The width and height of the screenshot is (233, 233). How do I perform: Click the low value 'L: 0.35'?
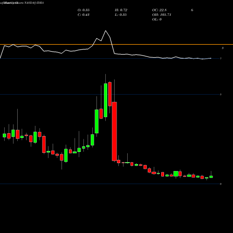pyautogui.click(x=121, y=15)
